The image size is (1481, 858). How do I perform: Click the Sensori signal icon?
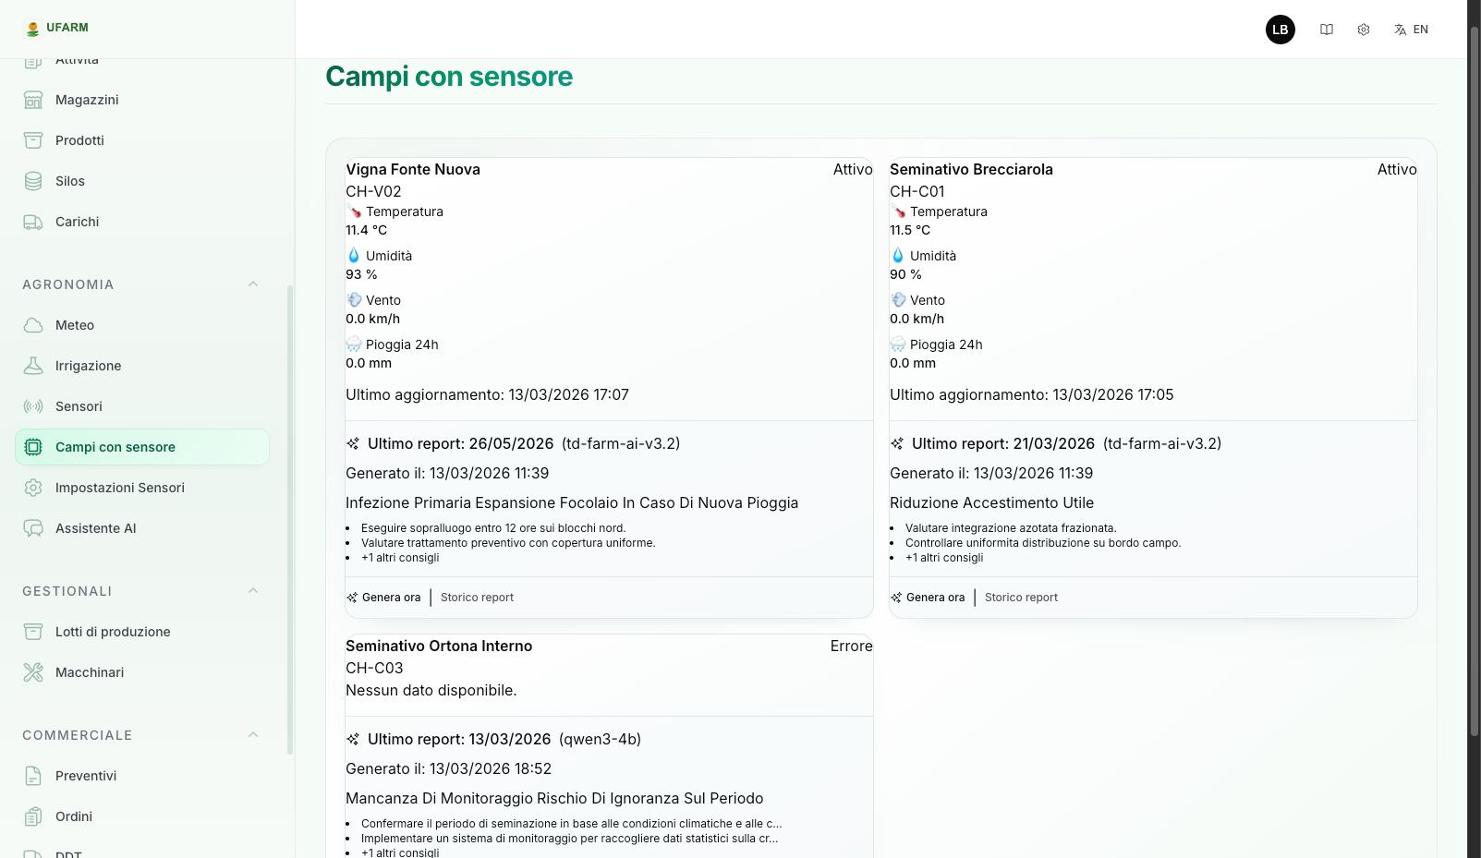pos(33,406)
